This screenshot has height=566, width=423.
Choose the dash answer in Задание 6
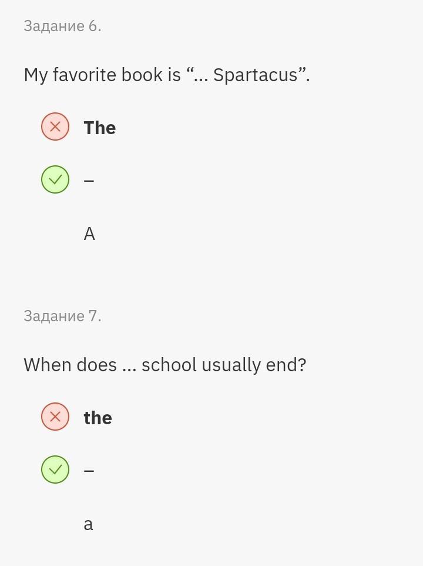(x=89, y=180)
